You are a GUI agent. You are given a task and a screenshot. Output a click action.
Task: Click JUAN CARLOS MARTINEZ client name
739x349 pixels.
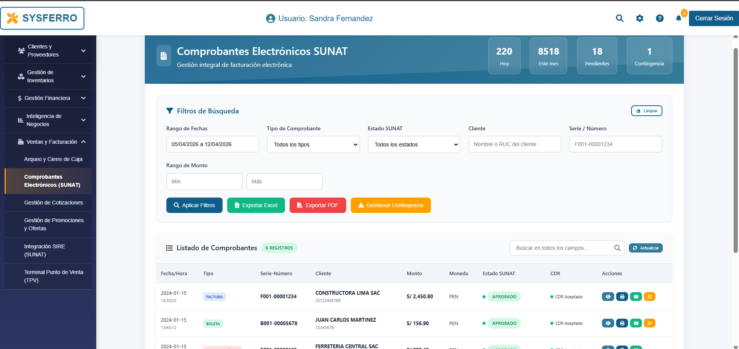pyautogui.click(x=345, y=320)
